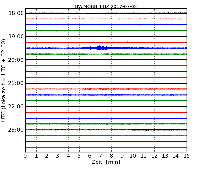Select the 19:00 time tick label
This screenshot has height=169, width=212.
coord(16,36)
